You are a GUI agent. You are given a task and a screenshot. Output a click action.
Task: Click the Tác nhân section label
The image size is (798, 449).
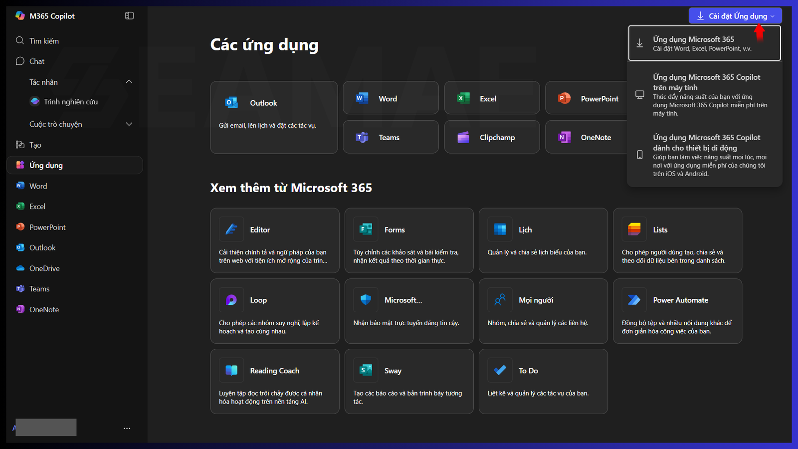pos(43,82)
